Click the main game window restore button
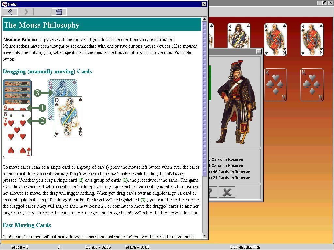Image resolution: width=334 pixels, height=250 pixels. [x=324, y=3]
